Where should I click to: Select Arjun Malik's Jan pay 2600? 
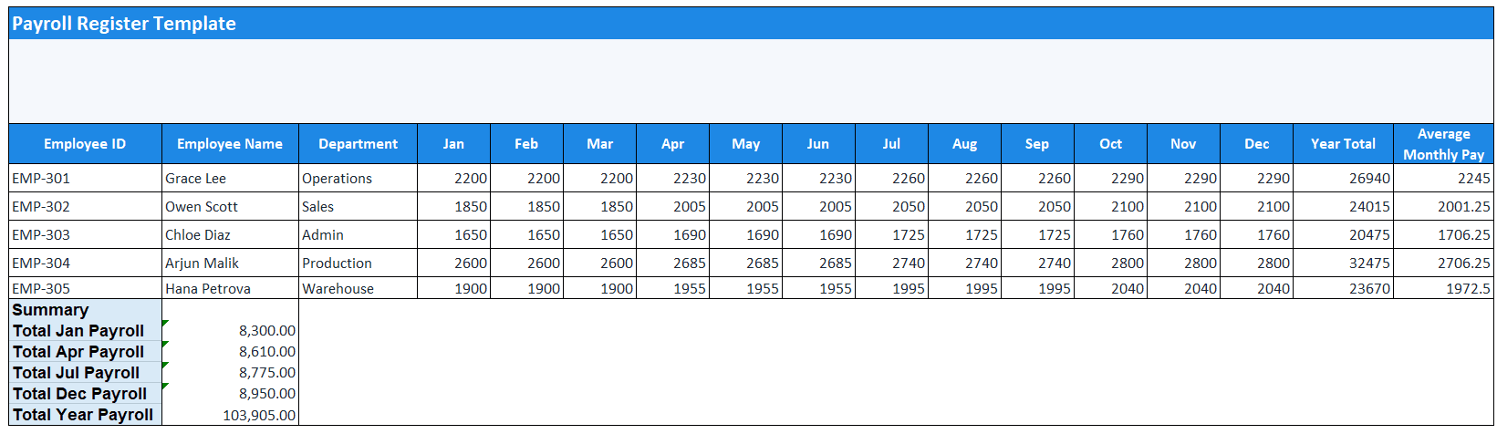[453, 263]
